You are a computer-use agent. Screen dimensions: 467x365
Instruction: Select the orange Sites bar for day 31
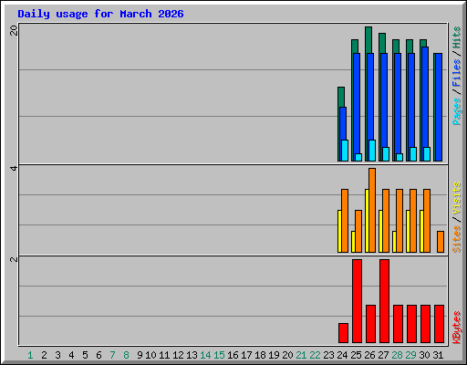click(x=441, y=242)
